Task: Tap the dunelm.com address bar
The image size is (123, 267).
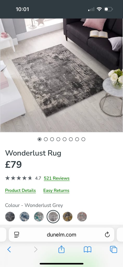Action: click(62, 235)
